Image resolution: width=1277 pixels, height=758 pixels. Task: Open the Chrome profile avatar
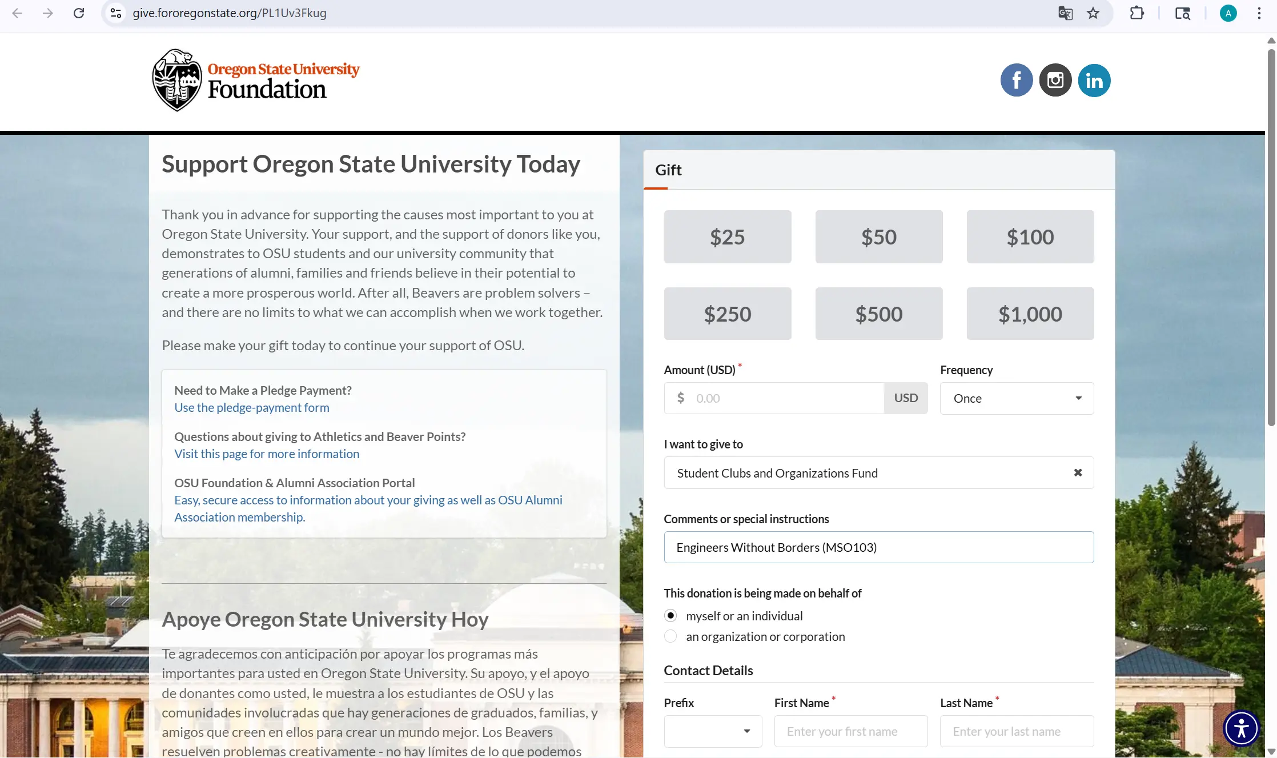[1228, 13]
